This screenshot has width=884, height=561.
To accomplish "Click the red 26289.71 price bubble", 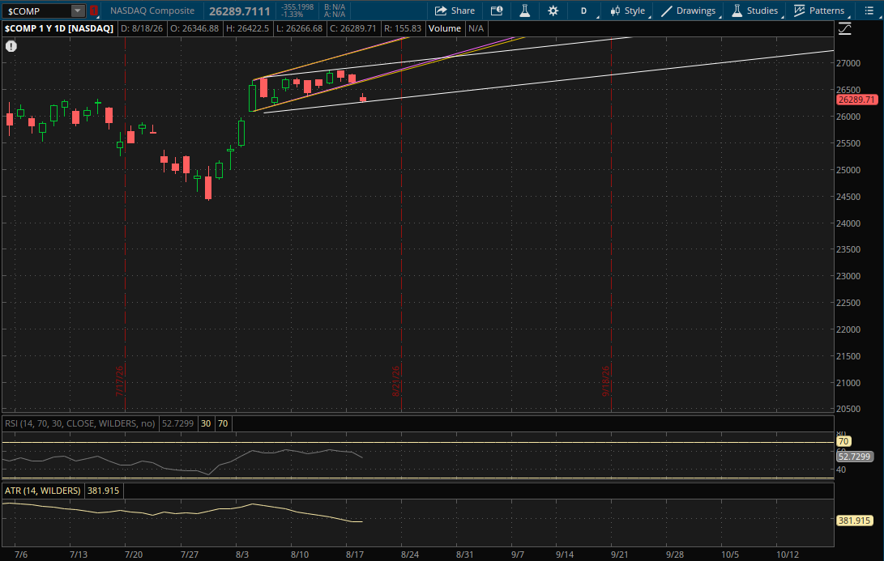I will coord(856,99).
